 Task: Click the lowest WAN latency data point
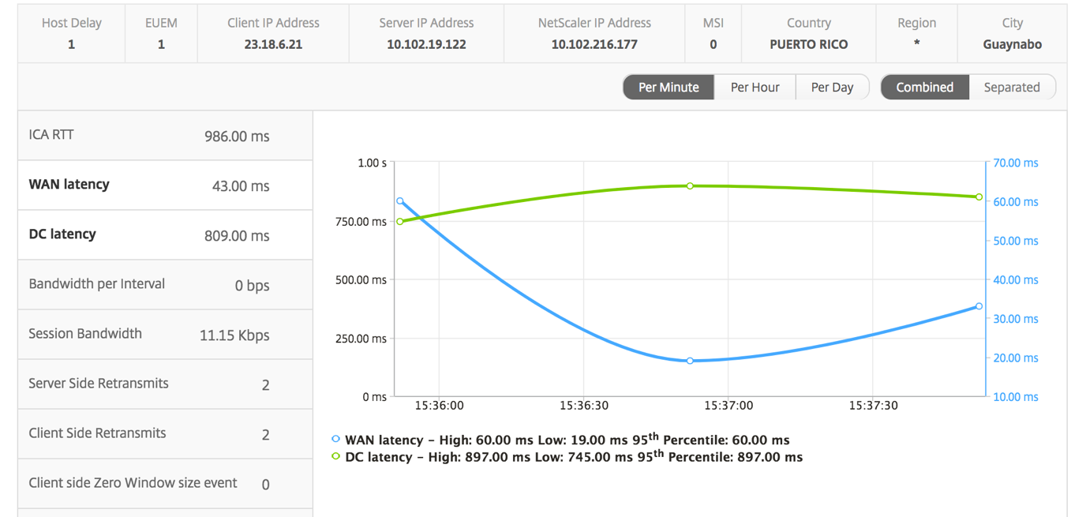click(x=690, y=361)
